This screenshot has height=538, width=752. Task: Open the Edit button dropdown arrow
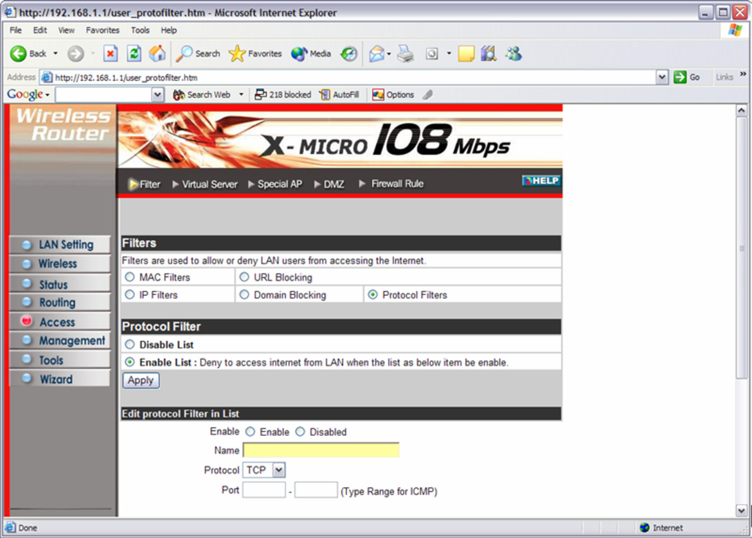pyautogui.click(x=449, y=54)
